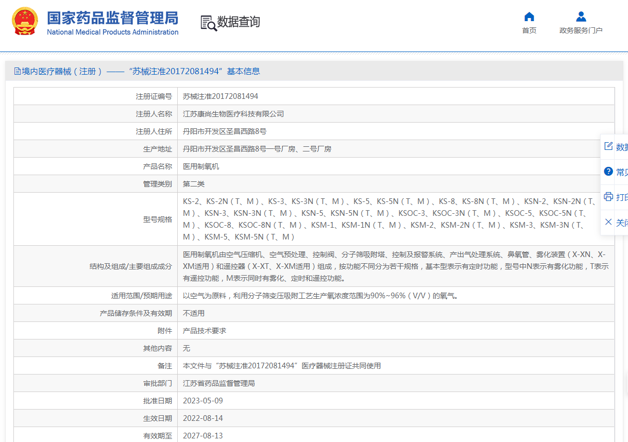Click the 批准日期 label cell
Viewport: 628px width, 442px height.
96,401
